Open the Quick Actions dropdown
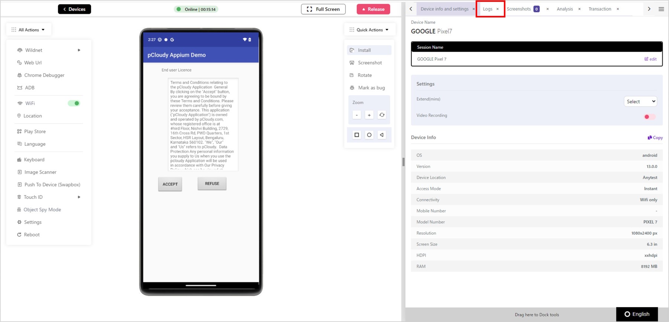Image resolution: width=669 pixels, height=322 pixels. [369, 30]
